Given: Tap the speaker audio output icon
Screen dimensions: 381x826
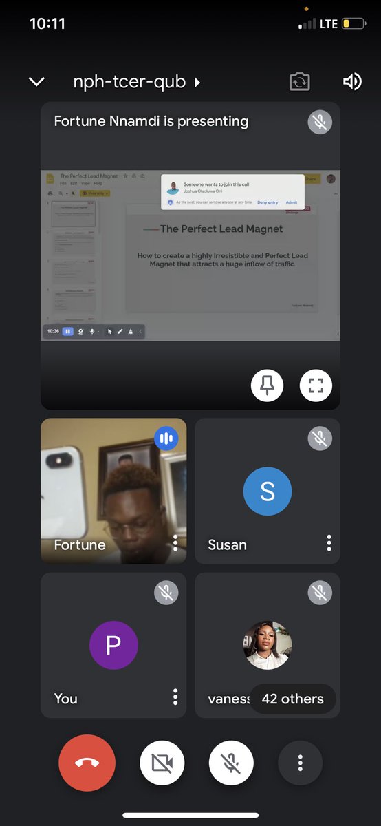Looking at the screenshot, I should [x=352, y=82].
